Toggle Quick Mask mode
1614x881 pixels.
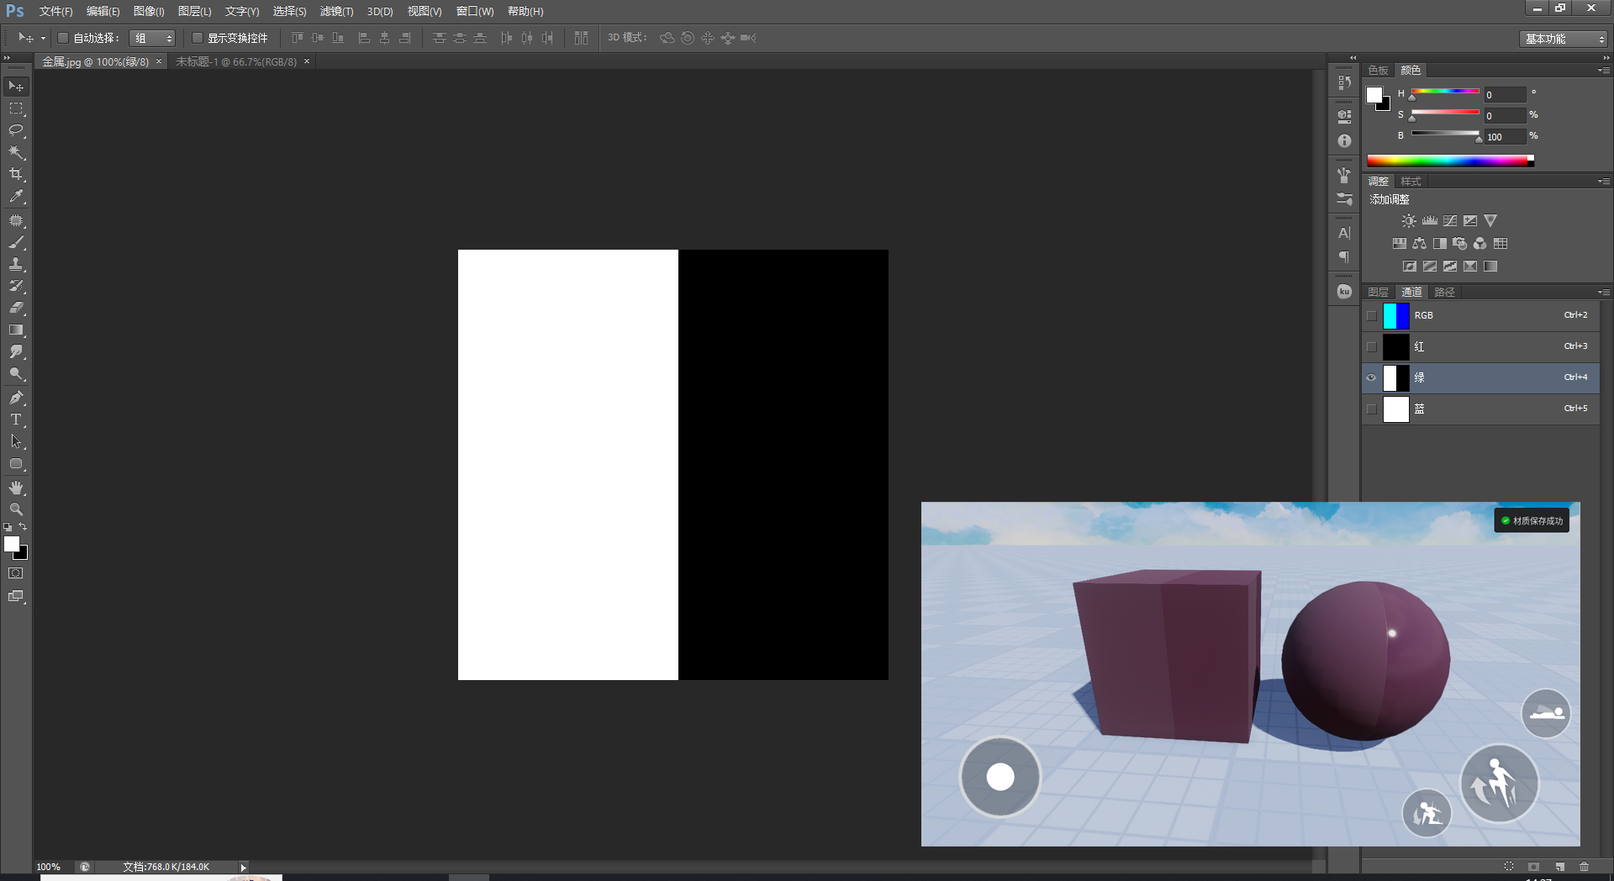pyautogui.click(x=16, y=573)
